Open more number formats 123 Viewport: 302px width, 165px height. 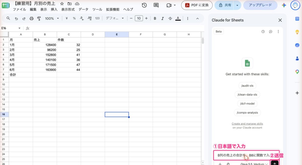(x=97, y=18)
